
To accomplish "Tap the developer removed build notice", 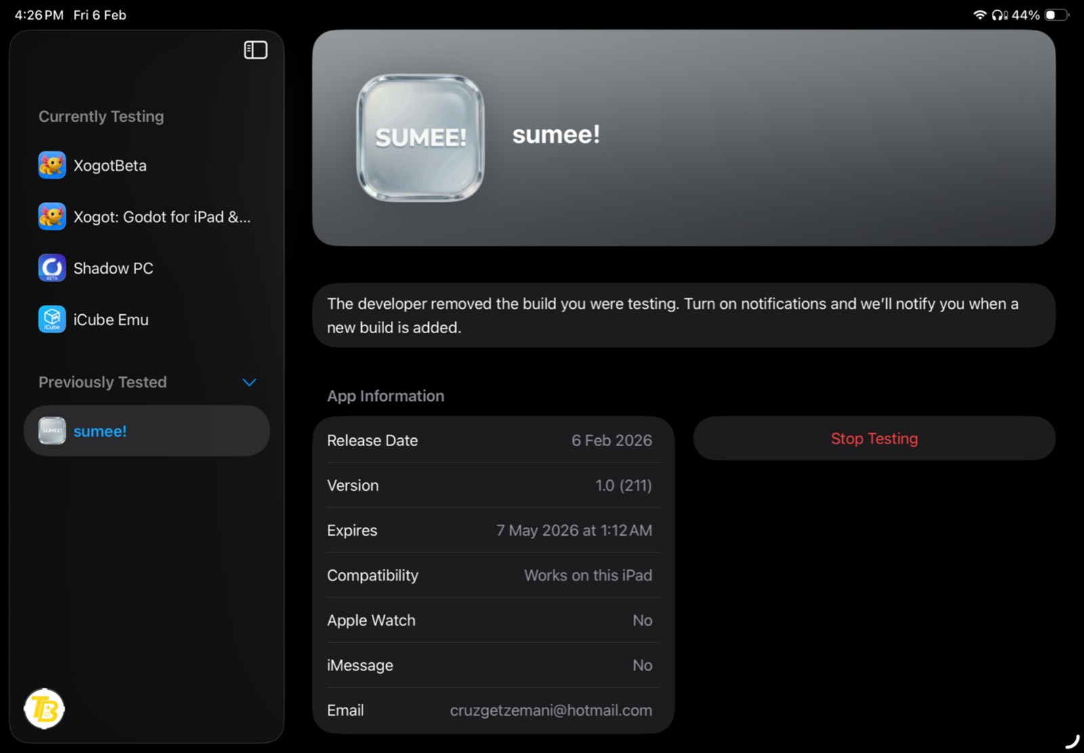I will [684, 316].
